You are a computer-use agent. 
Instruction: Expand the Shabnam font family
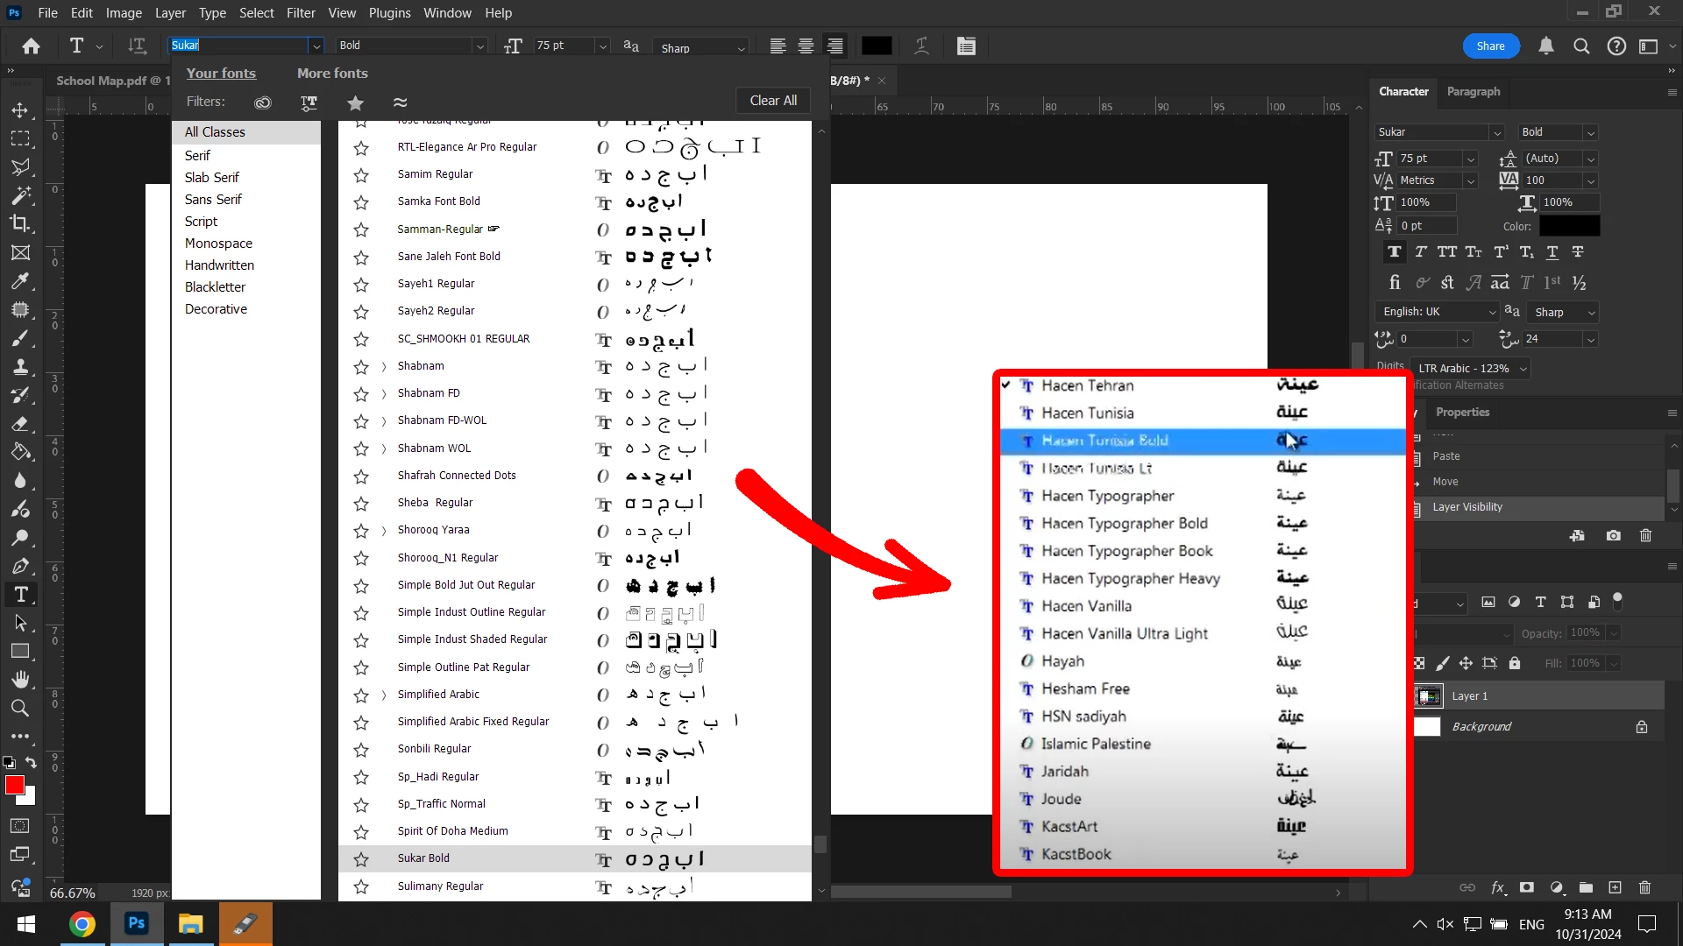tap(384, 366)
